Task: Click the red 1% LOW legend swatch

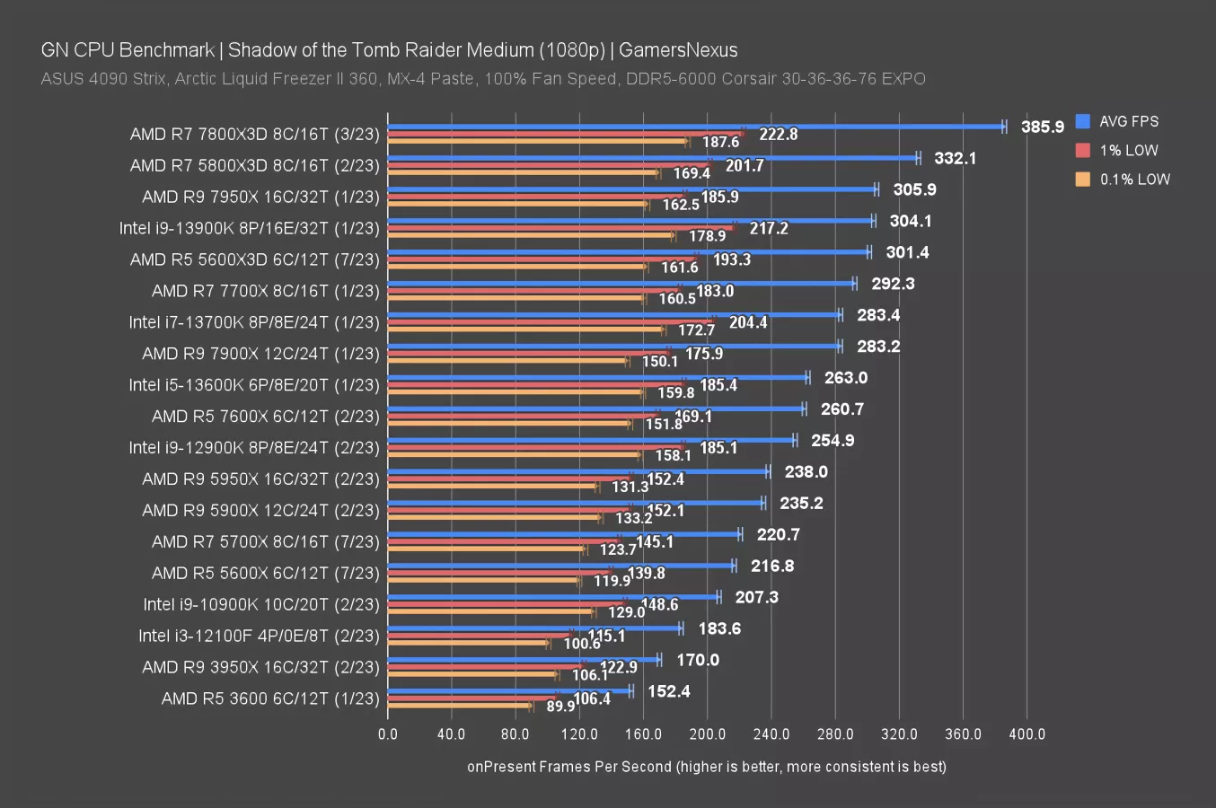Action: 1082,150
